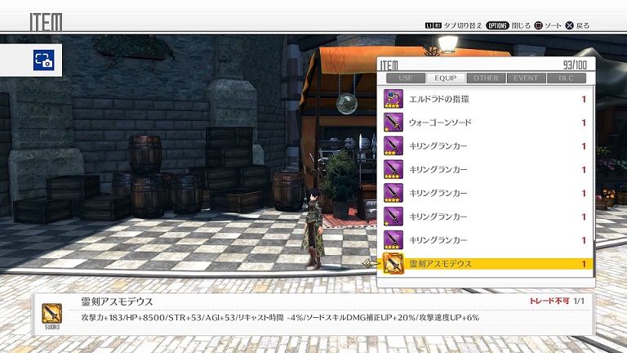The image size is (627, 353).
Task: Click the square Sort button icon
Action: point(538,25)
